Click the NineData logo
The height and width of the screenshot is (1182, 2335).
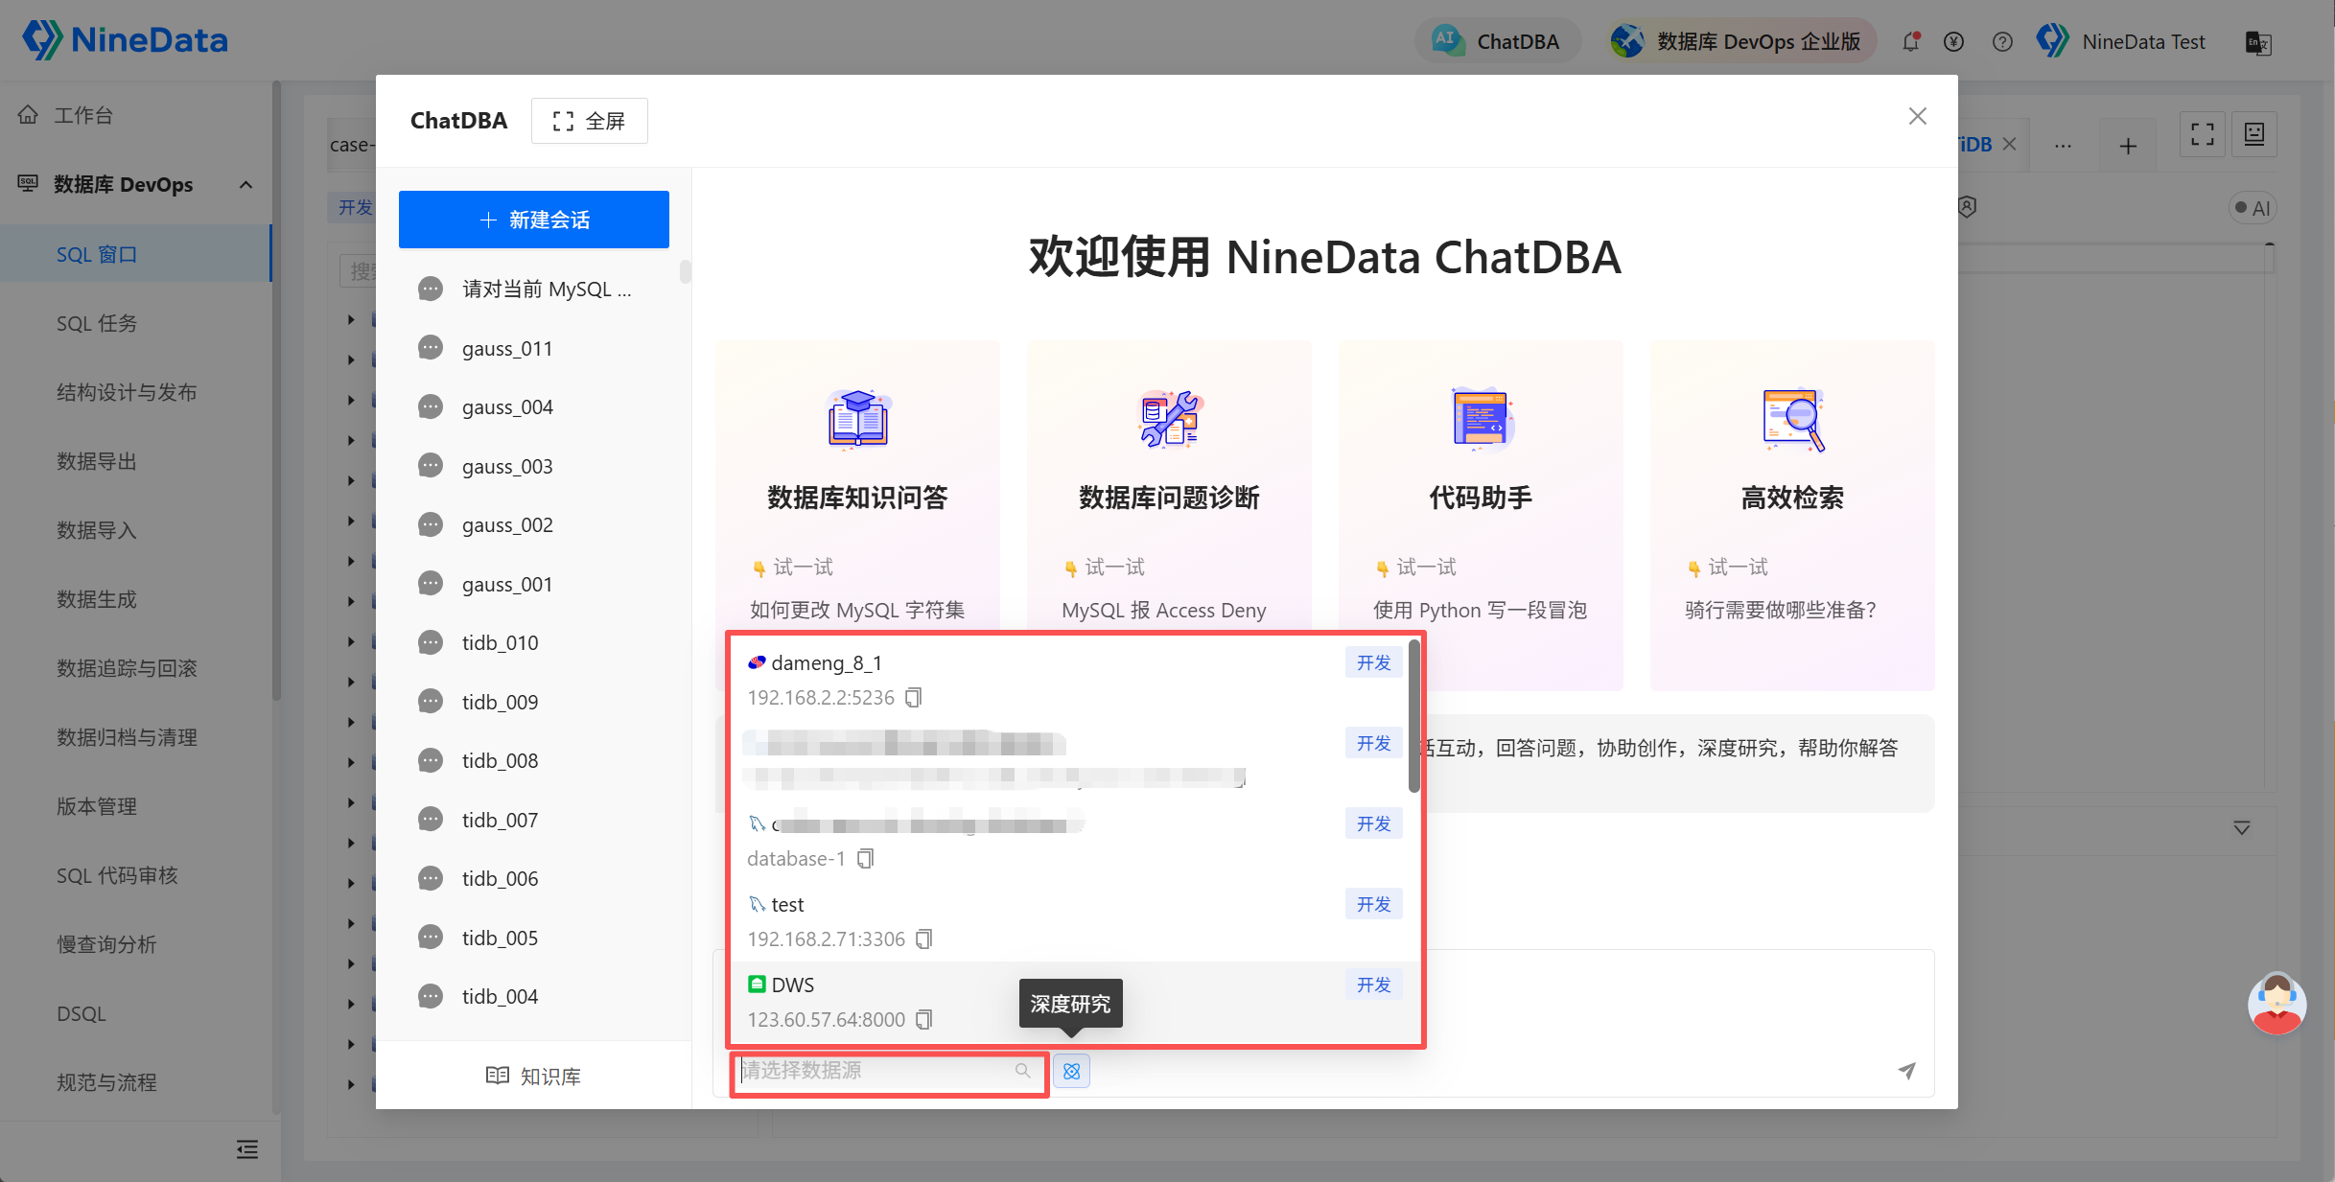(125, 40)
